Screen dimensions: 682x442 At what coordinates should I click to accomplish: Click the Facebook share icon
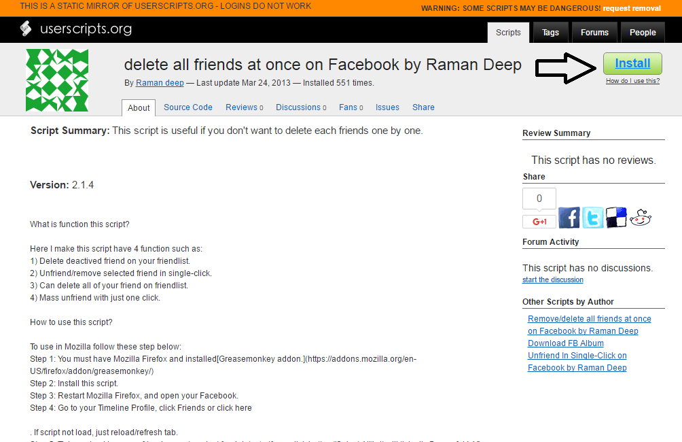coord(569,218)
